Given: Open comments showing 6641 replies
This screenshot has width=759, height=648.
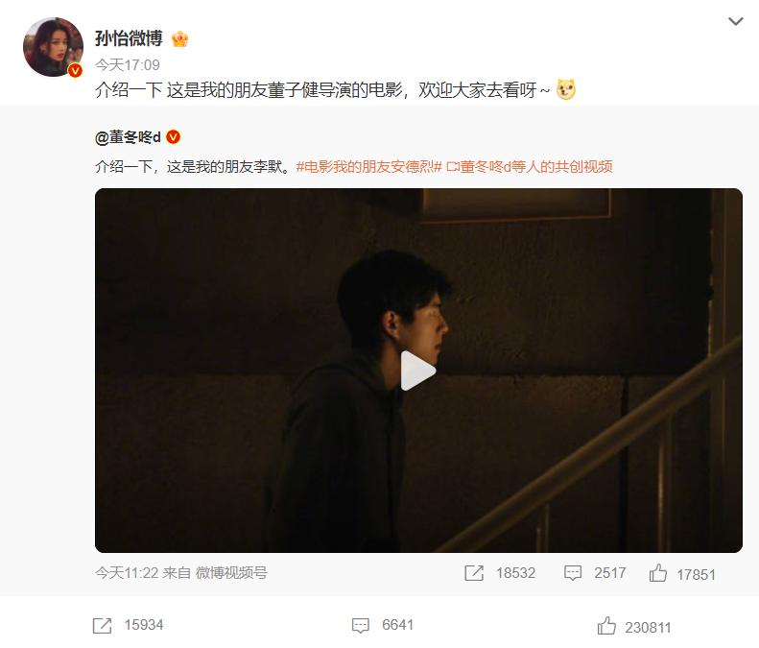Looking at the screenshot, I should point(361,625).
